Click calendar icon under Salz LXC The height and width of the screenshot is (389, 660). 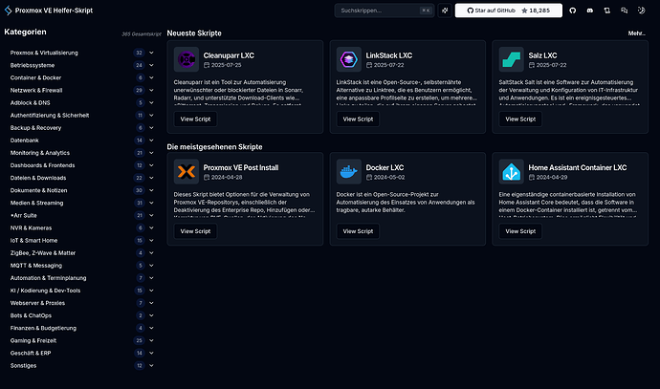(x=532, y=65)
